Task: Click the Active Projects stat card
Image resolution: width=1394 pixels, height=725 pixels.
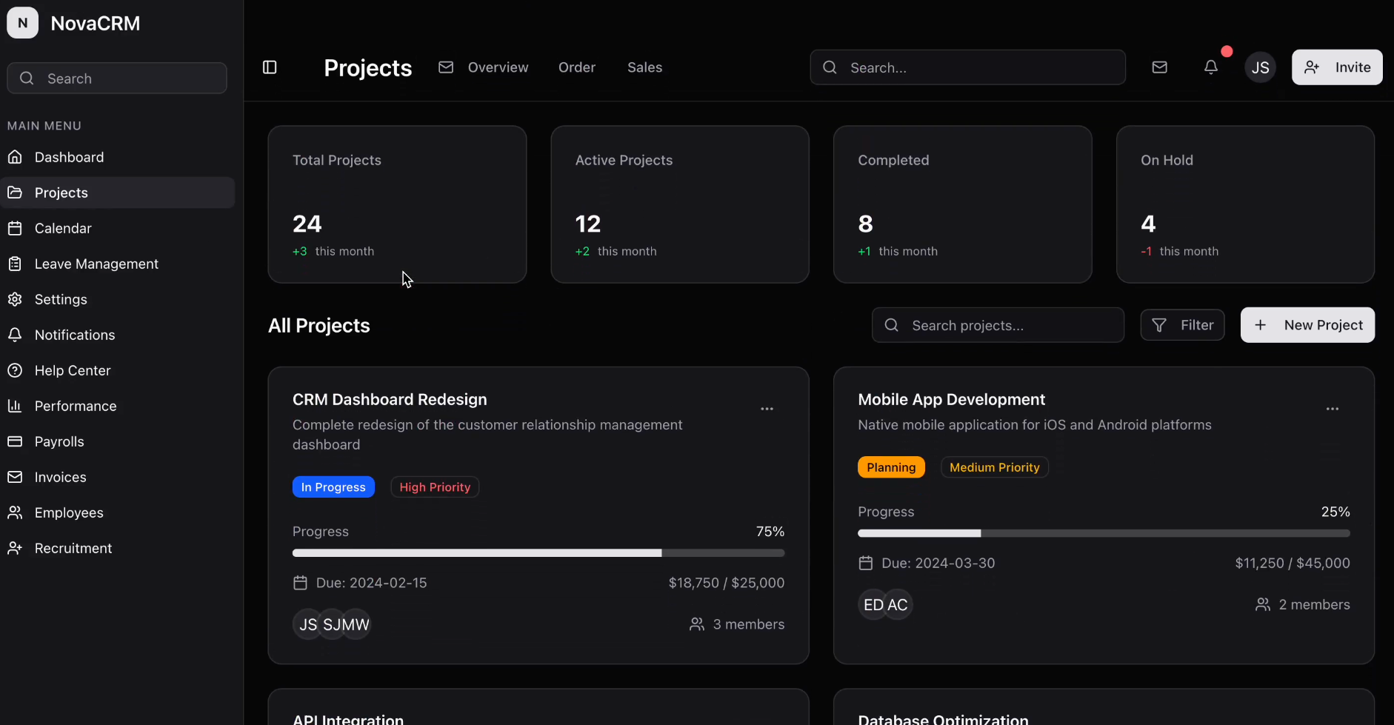Action: point(680,204)
